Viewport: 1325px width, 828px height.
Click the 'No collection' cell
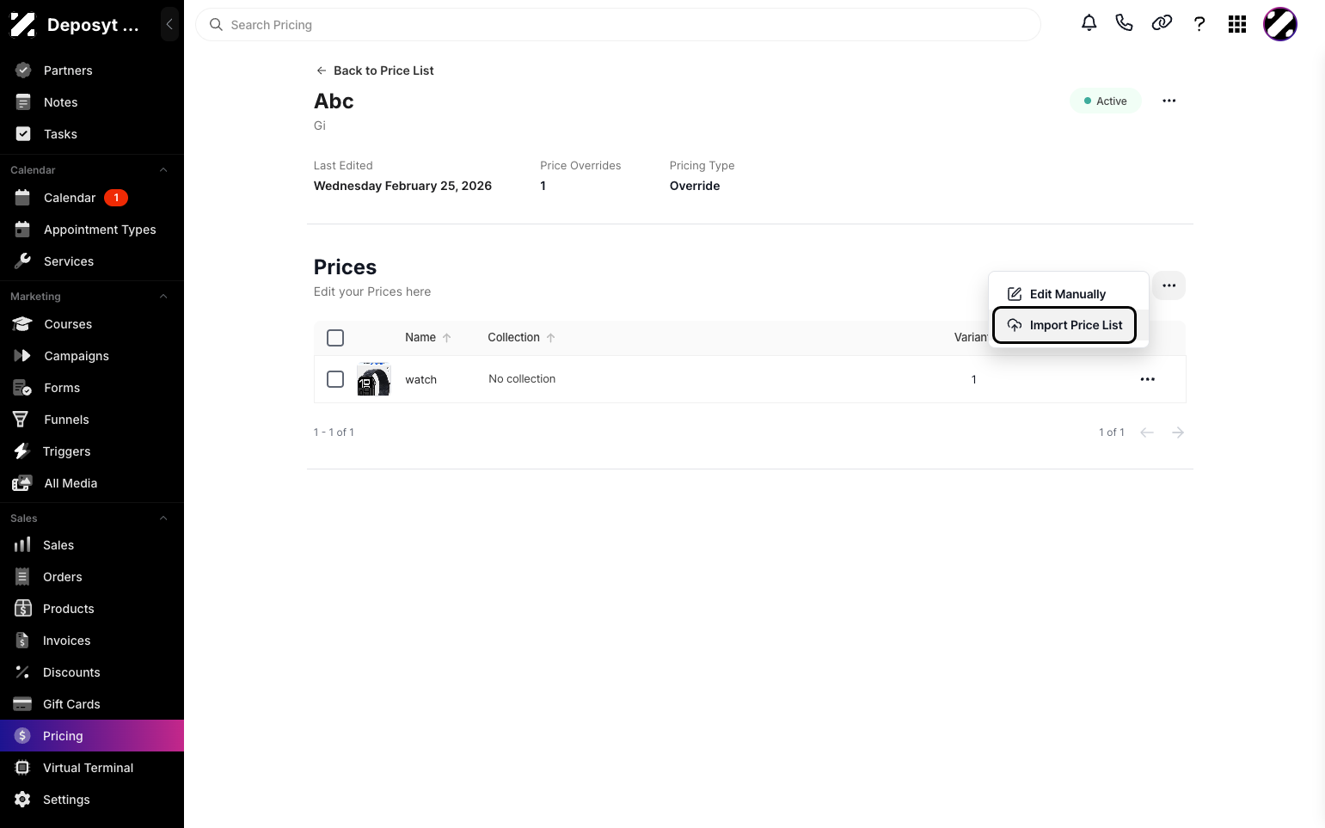click(522, 379)
